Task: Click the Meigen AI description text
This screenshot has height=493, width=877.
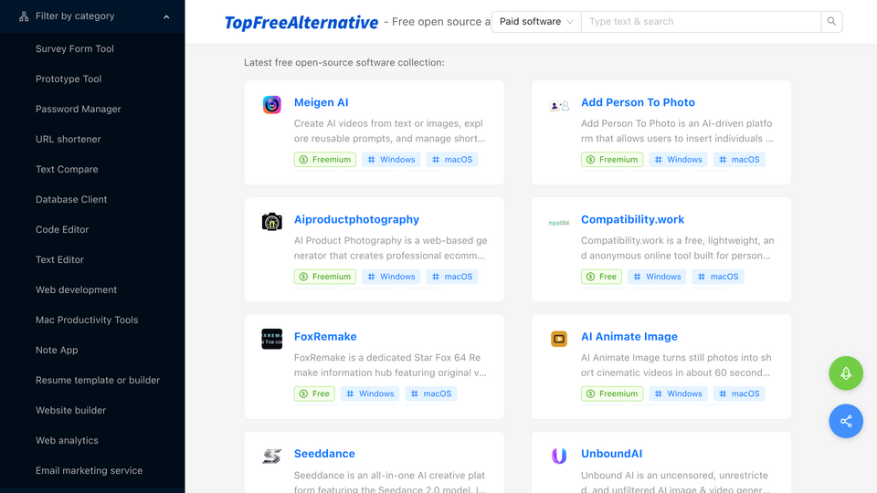Action: pyautogui.click(x=390, y=131)
